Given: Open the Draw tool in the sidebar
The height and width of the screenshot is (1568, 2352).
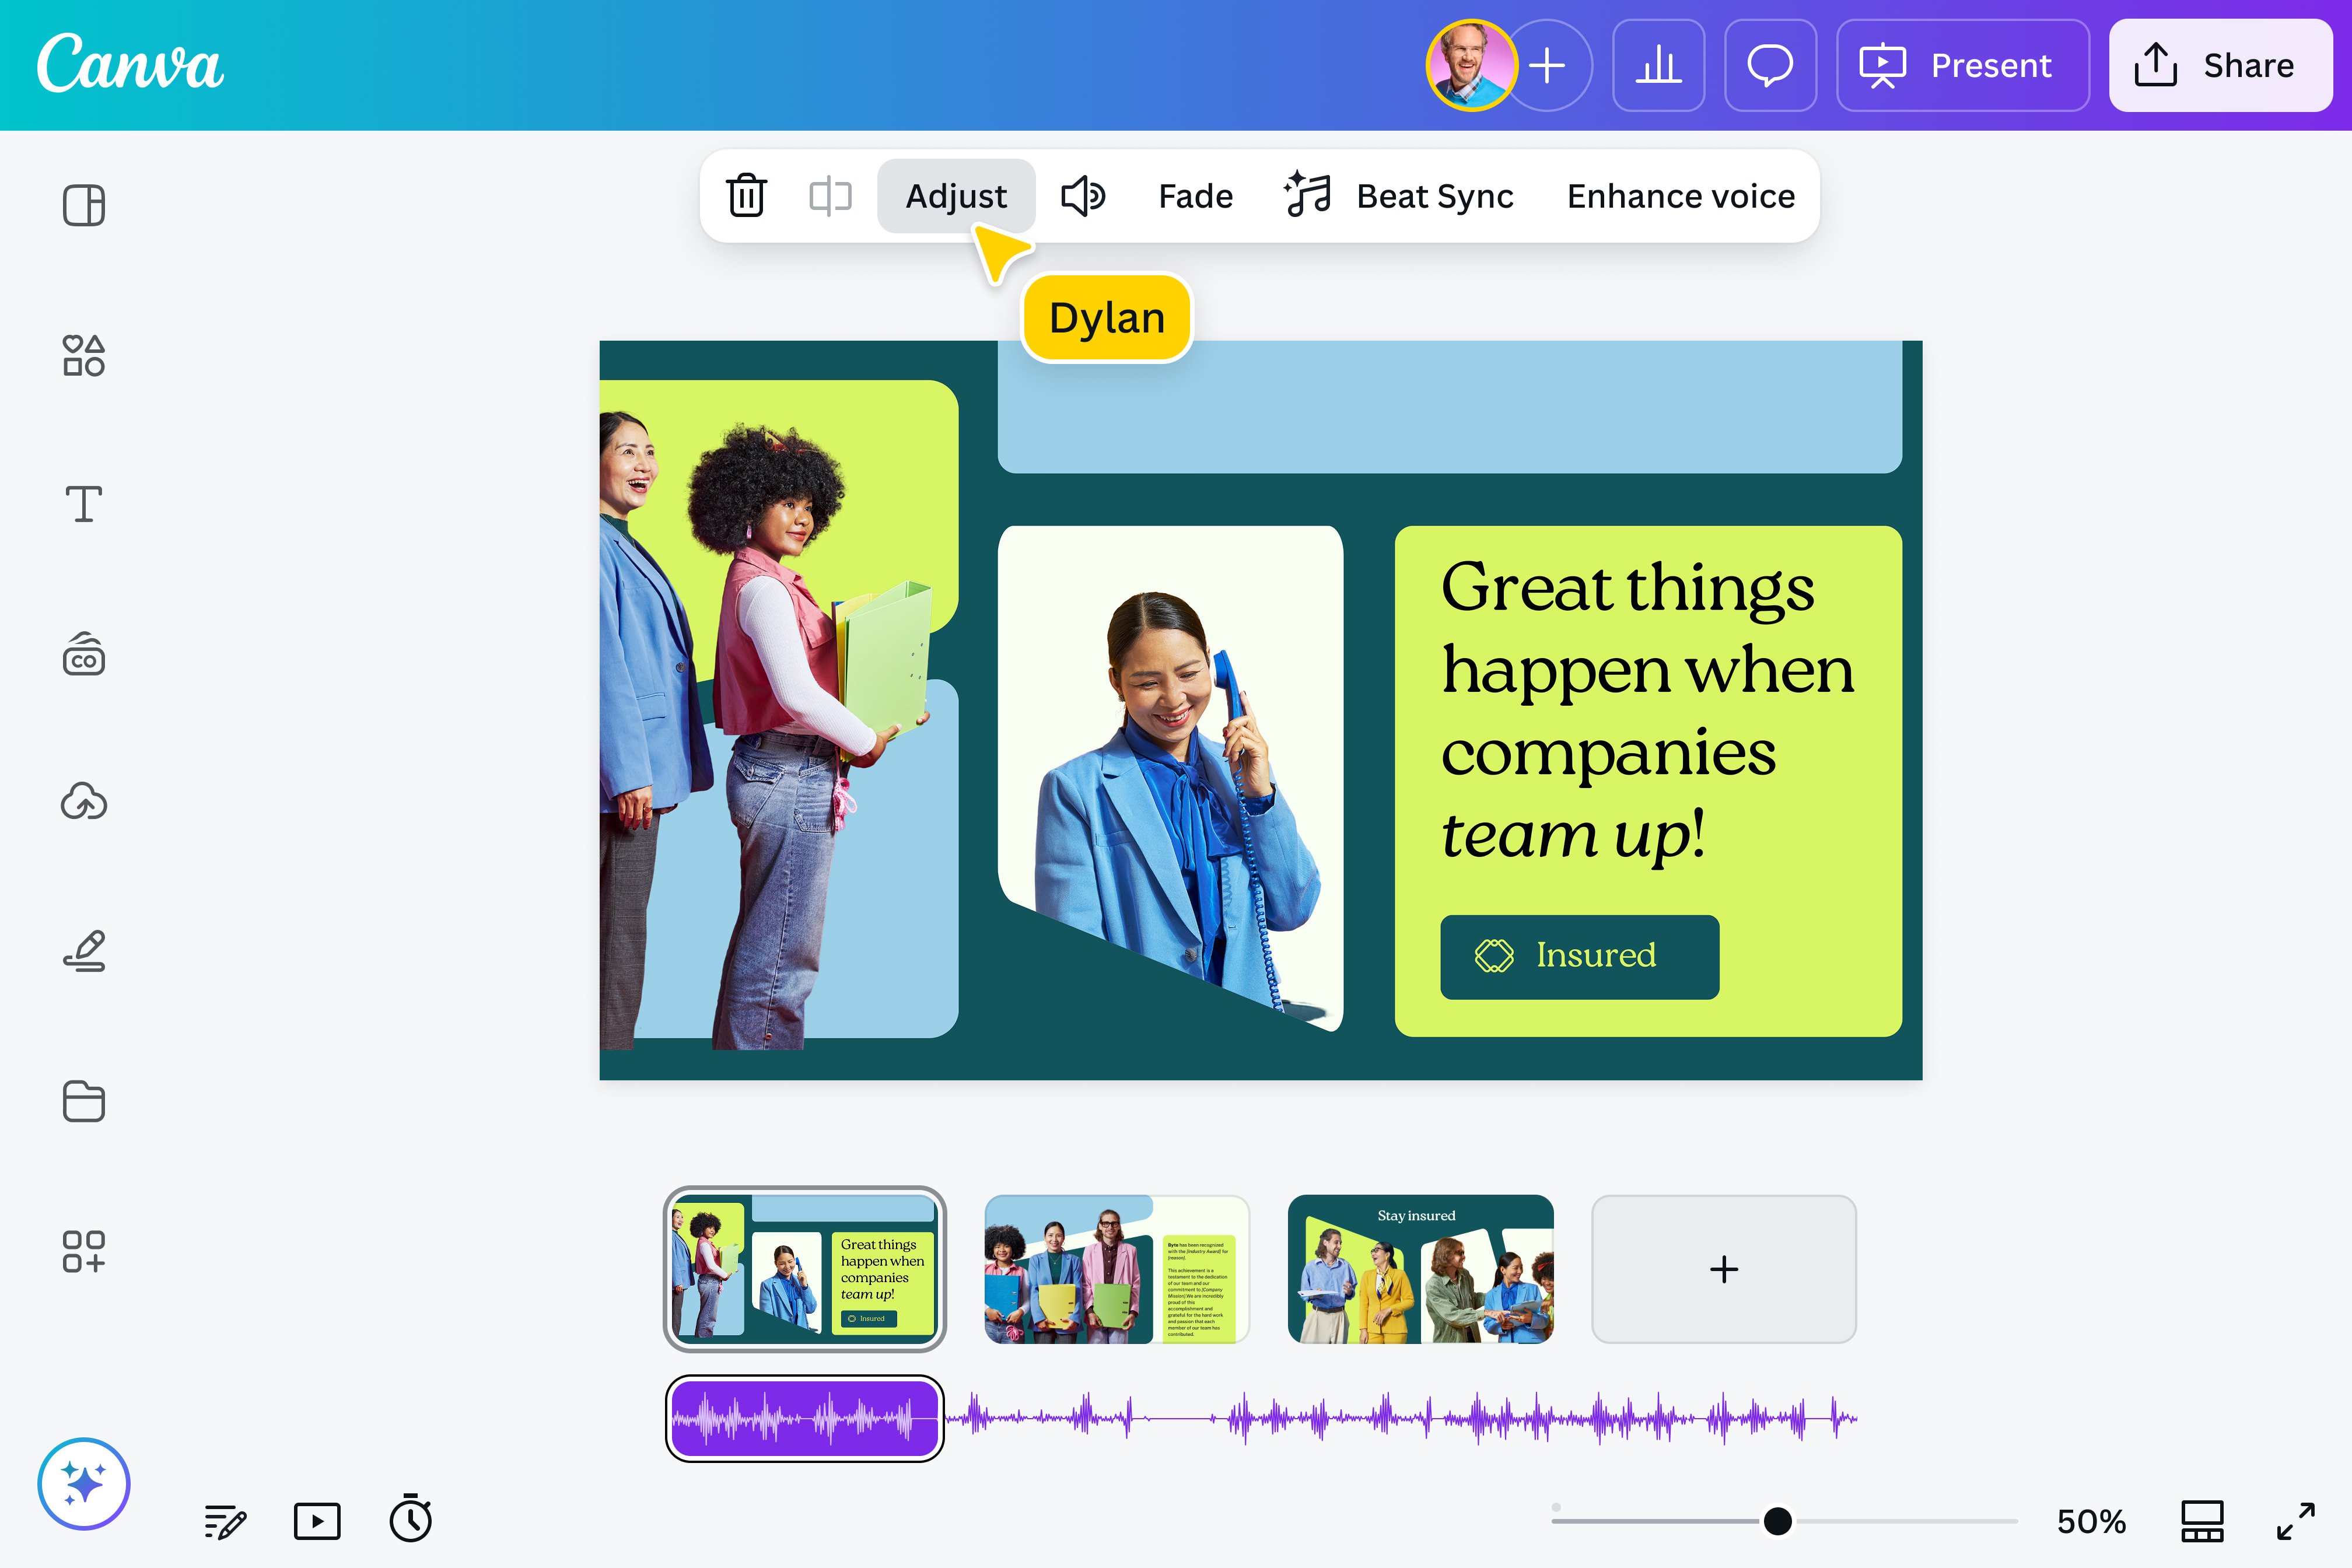Looking at the screenshot, I should [84, 951].
